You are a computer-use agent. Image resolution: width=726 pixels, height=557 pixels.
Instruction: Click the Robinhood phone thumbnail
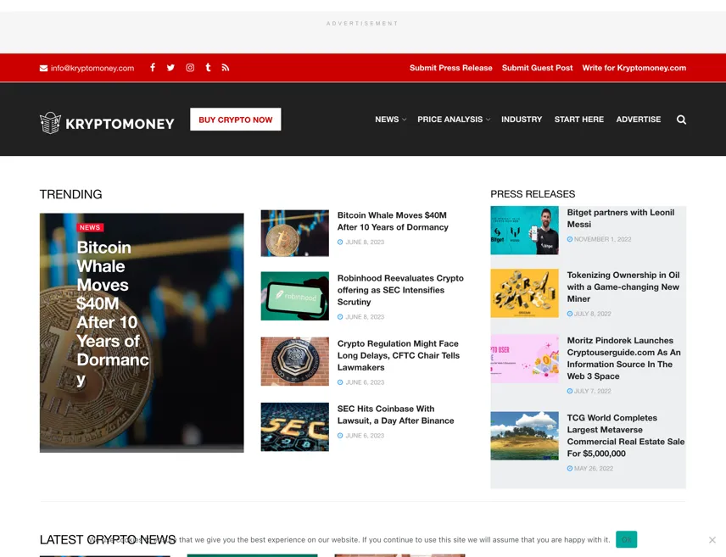[295, 296]
